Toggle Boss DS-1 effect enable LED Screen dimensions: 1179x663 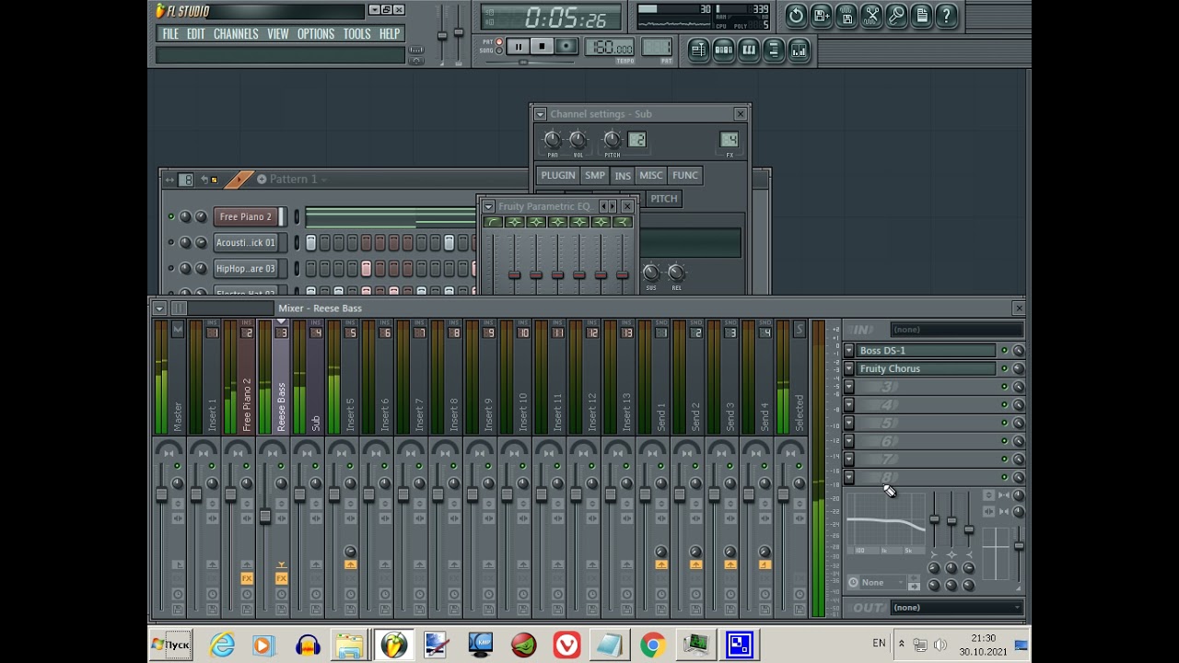pyautogui.click(x=1004, y=351)
